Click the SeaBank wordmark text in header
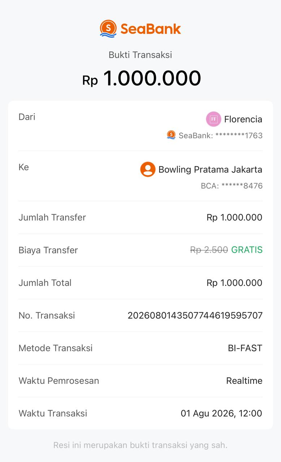This screenshot has width=281, height=462. coord(151,29)
